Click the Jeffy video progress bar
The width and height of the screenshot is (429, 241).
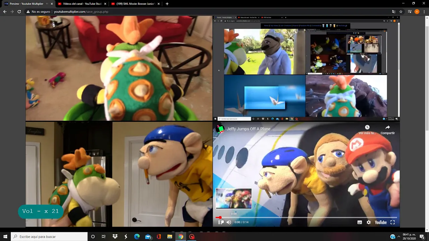click(x=306, y=218)
